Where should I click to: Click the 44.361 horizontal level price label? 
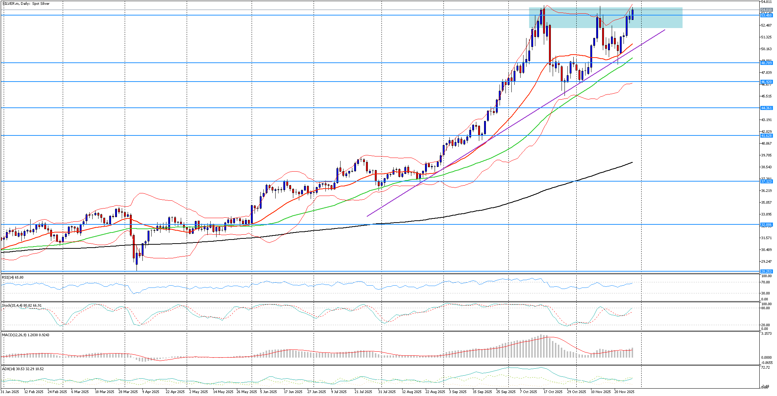coord(766,108)
